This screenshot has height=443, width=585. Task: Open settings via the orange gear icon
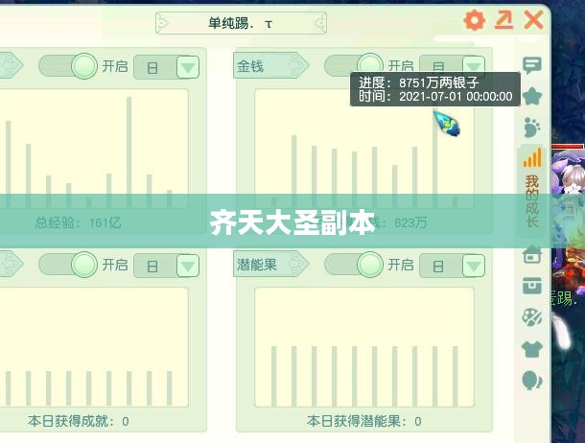(474, 20)
